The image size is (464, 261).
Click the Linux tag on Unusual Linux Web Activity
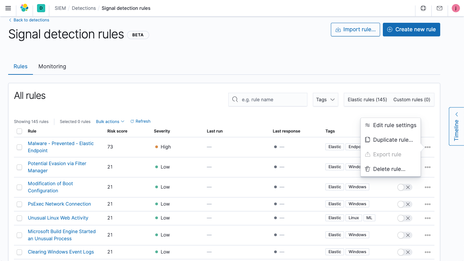click(354, 218)
